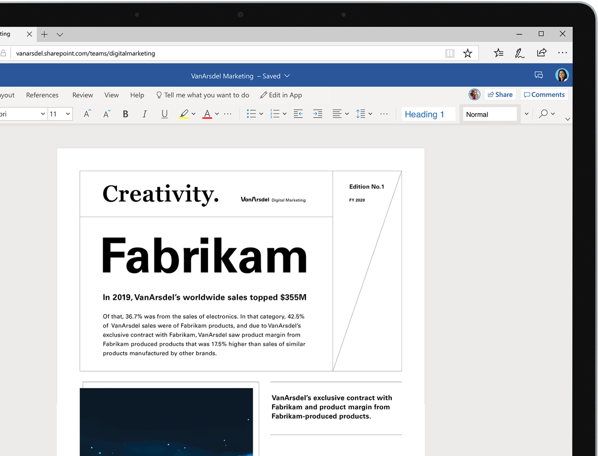
Task: Add this page to Edge favorites
Action: click(468, 53)
